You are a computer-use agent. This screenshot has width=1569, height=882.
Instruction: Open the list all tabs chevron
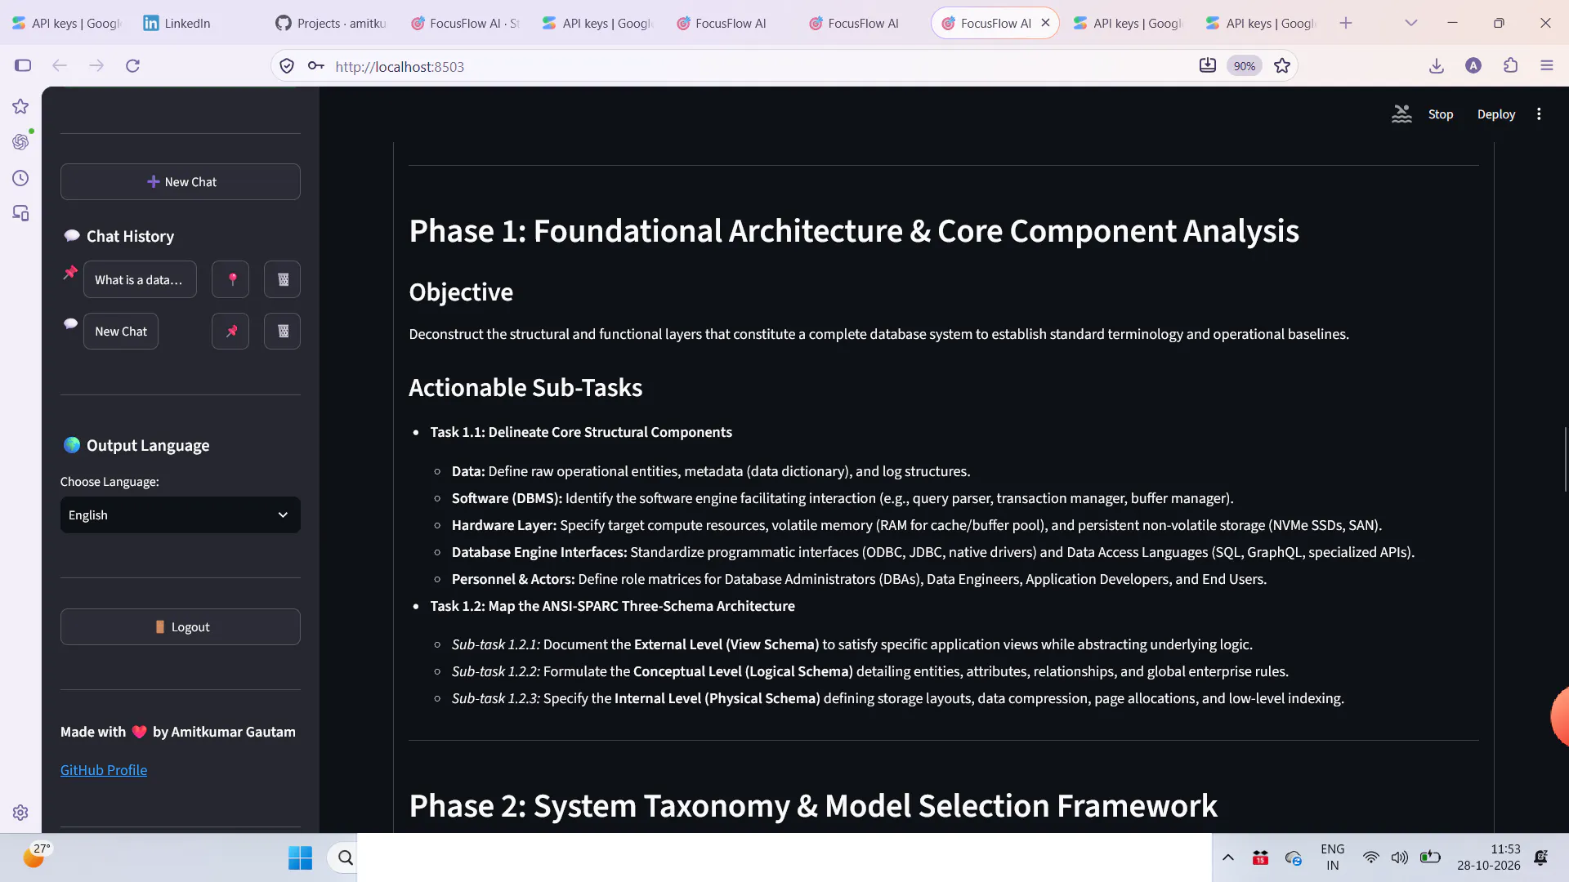(1411, 23)
